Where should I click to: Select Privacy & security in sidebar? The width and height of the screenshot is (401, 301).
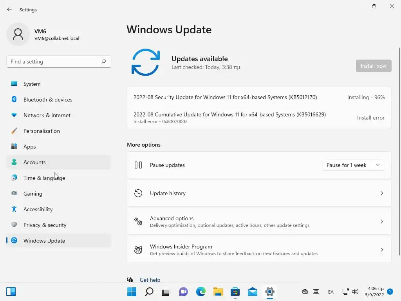[59, 225]
